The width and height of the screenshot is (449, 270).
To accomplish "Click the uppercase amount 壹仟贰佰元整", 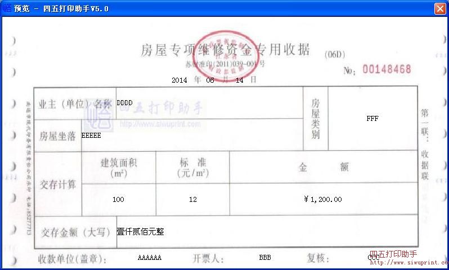I will pos(140,231).
